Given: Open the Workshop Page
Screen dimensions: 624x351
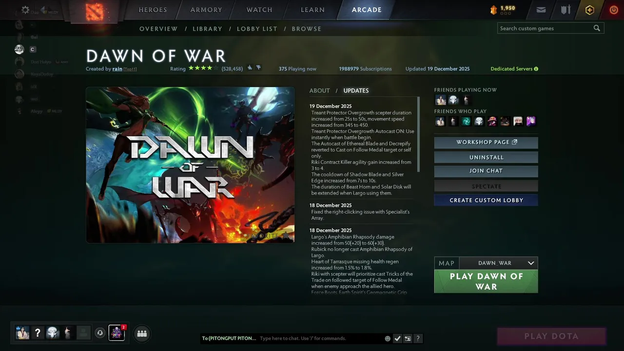Looking at the screenshot, I should (x=486, y=142).
